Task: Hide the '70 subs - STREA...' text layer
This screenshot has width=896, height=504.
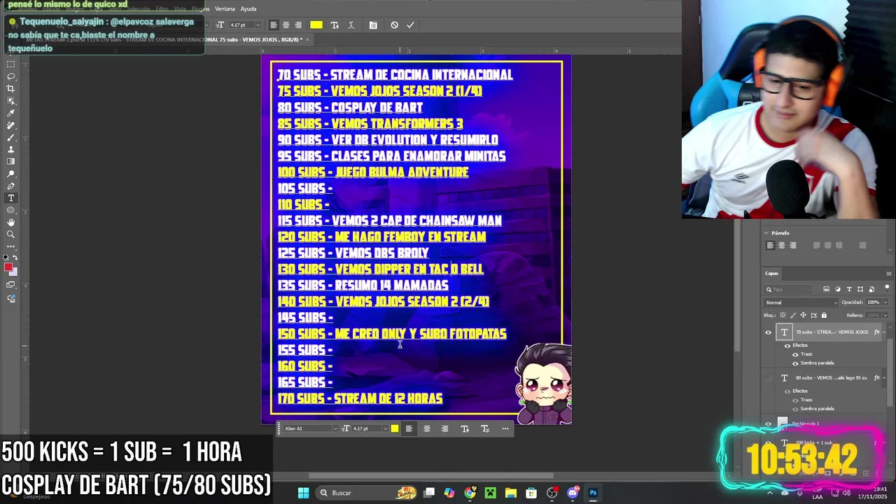Action: point(768,332)
